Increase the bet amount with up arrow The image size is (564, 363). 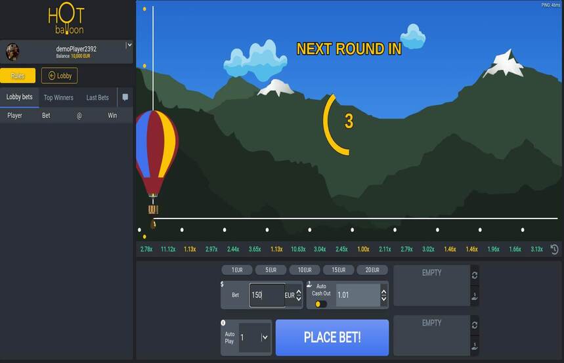299,291
